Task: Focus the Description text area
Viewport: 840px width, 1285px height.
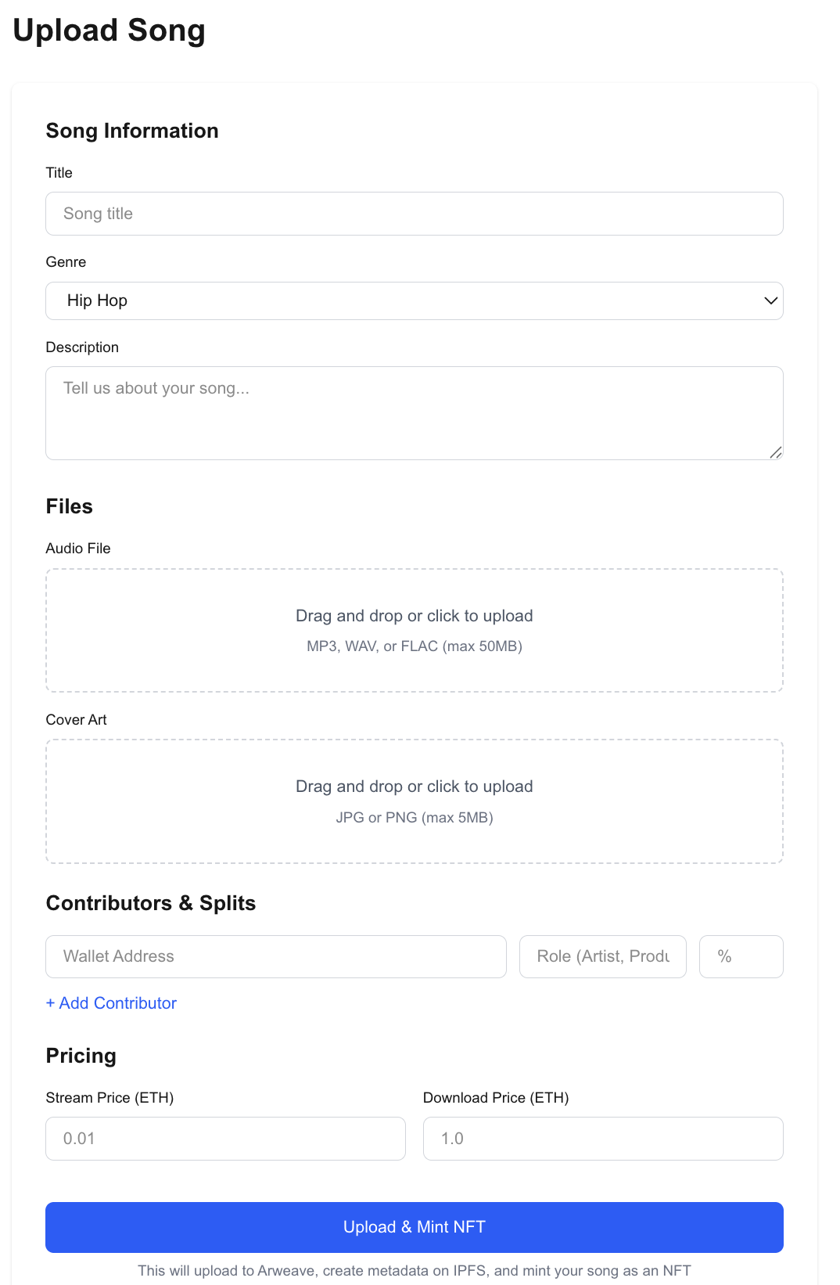Action: [414, 412]
